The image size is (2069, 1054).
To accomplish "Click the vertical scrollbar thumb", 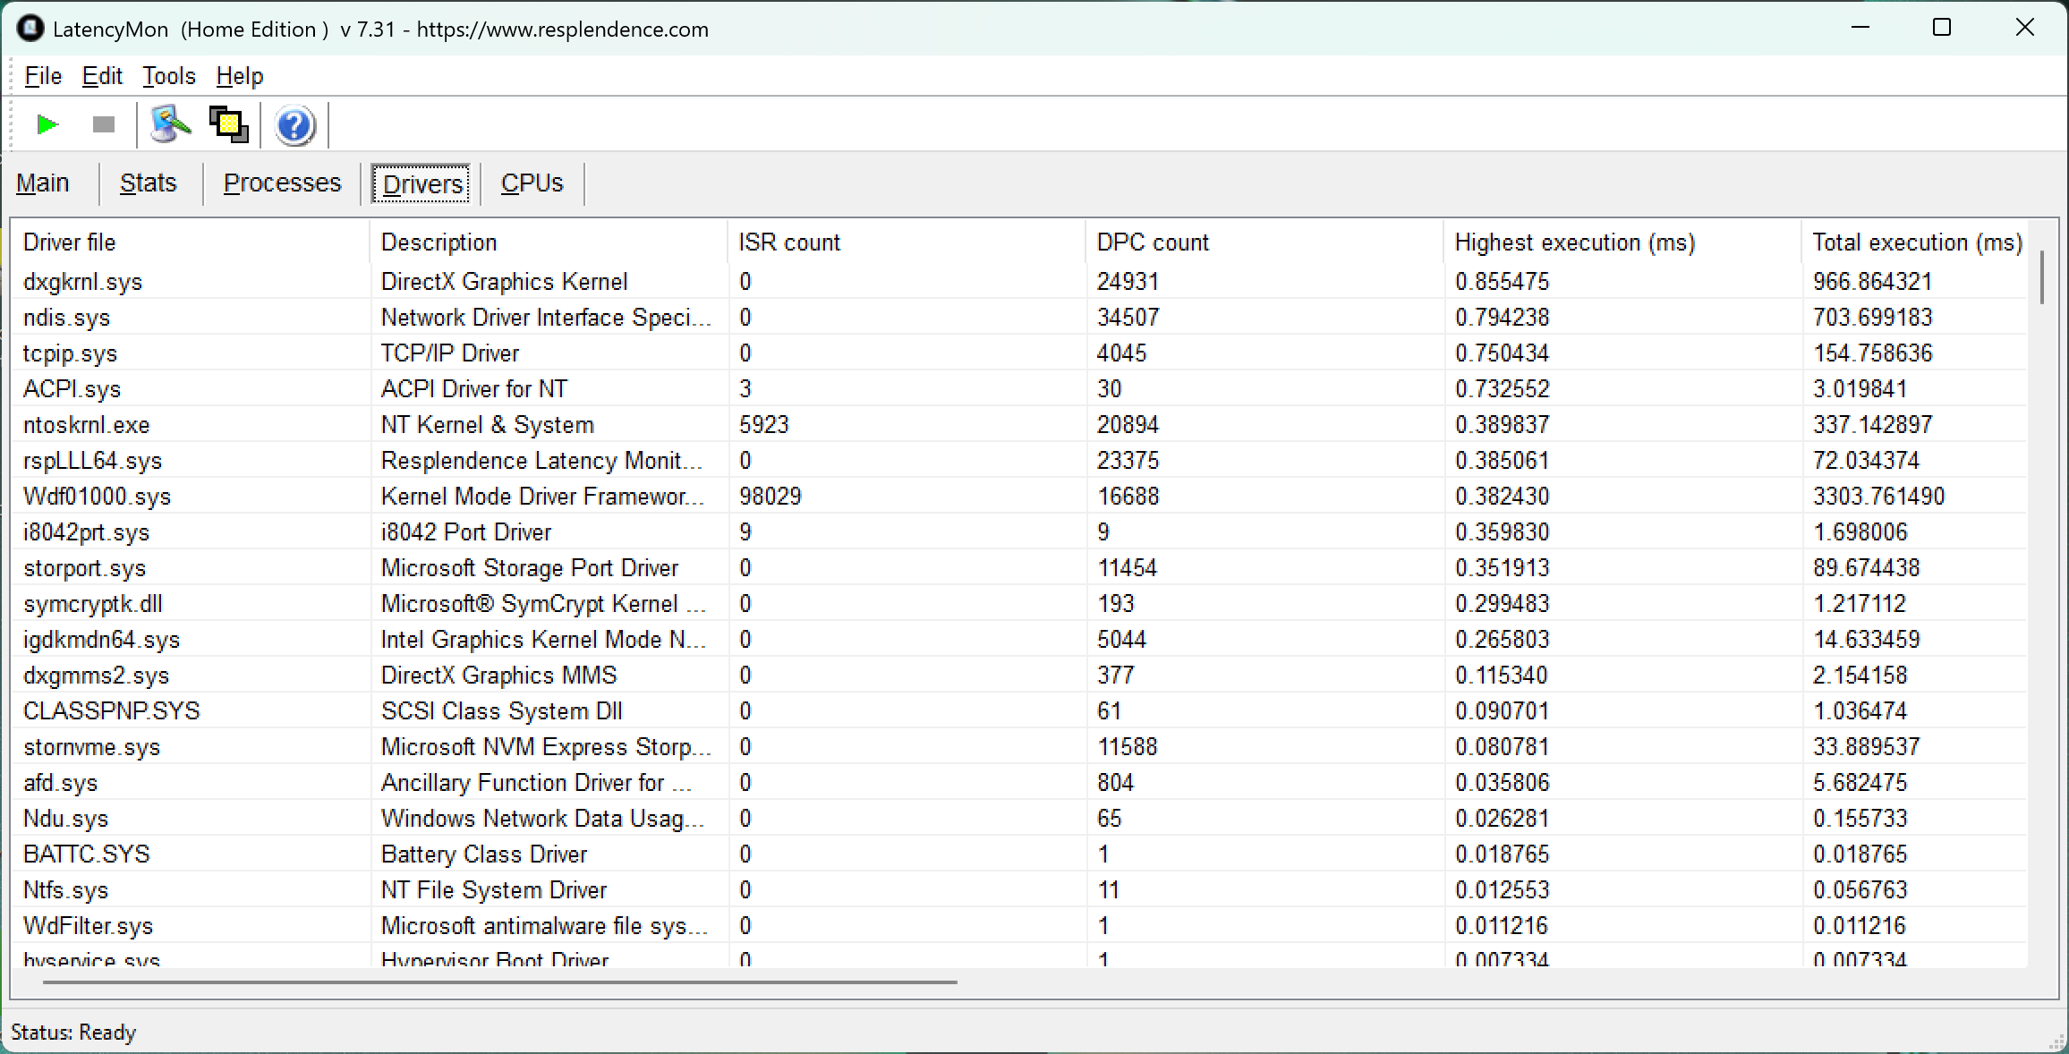I will 2041,277.
